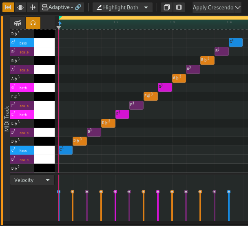Image resolution: width=248 pixels, height=226 pixels.
Task: Click the Apply Crescendo button
Action: pyautogui.click(x=213, y=7)
